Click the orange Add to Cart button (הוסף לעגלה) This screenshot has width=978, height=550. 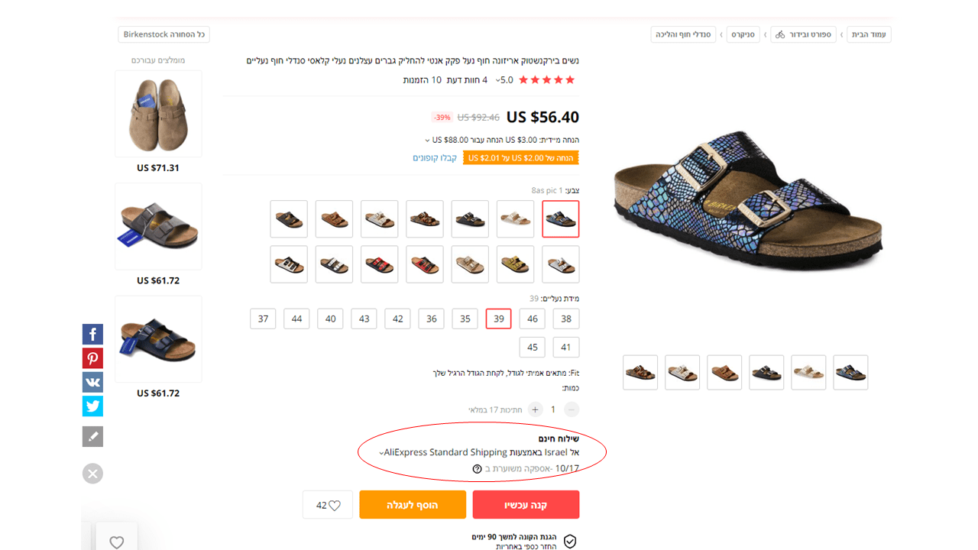413,505
